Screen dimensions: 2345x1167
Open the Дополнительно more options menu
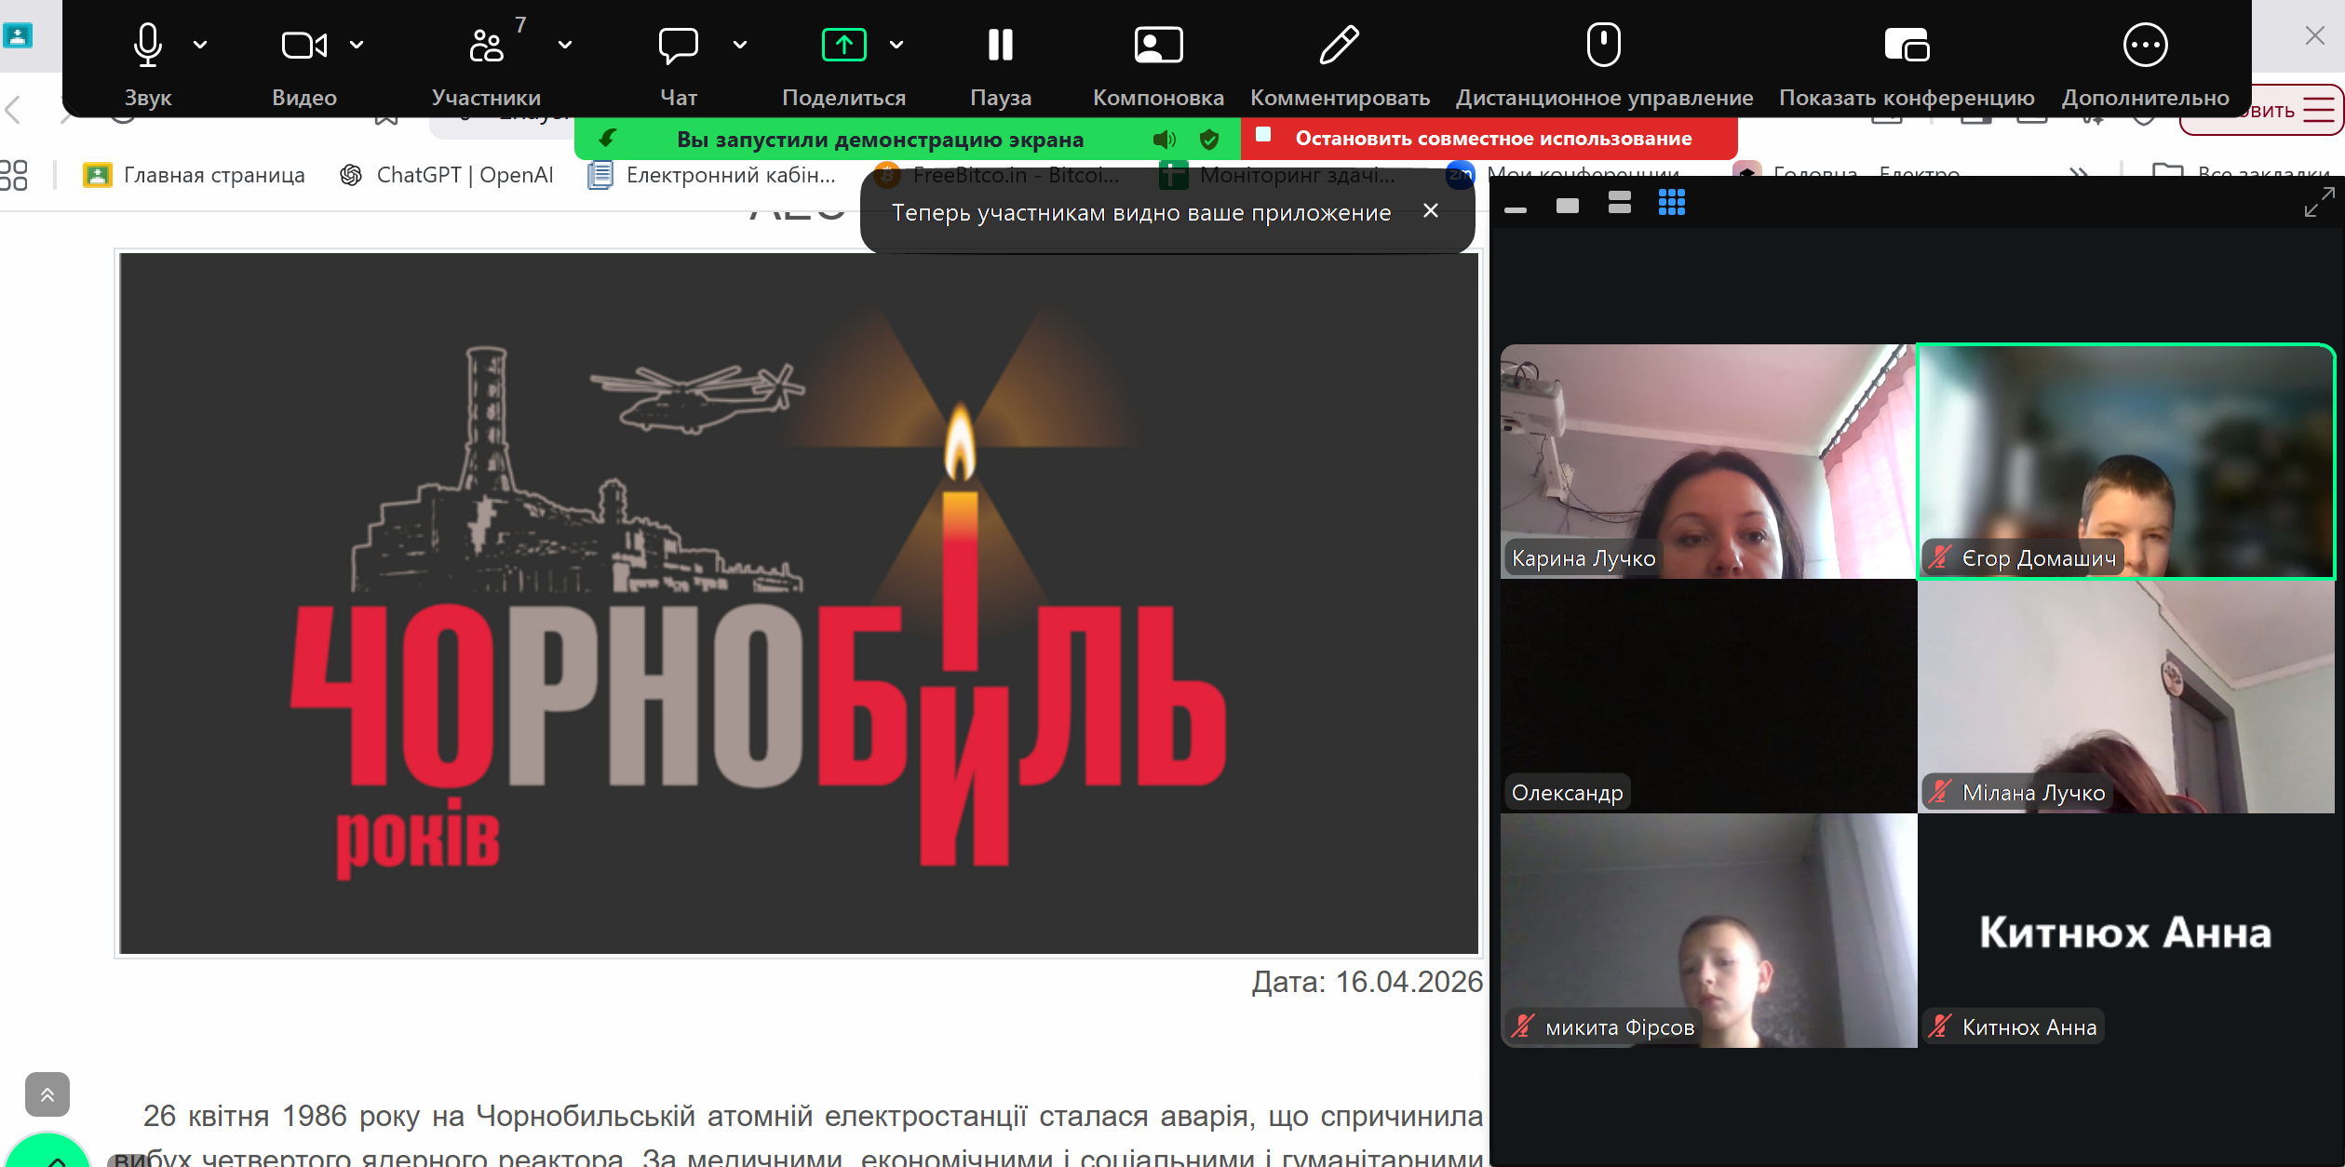[x=2145, y=46]
